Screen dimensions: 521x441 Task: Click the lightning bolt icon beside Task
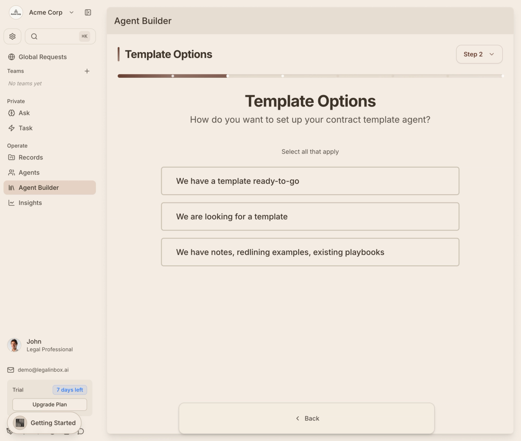(x=11, y=128)
